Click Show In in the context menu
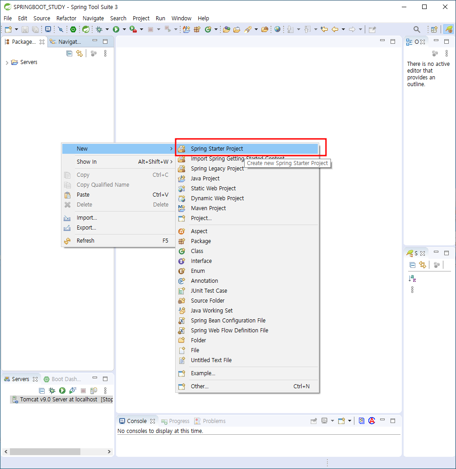The width and height of the screenshot is (456, 469). (118, 162)
